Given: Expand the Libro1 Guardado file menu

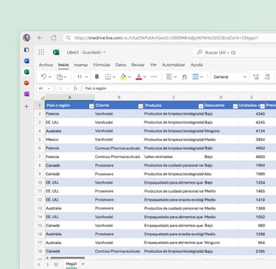Looking at the screenshot, I should click(x=86, y=52).
